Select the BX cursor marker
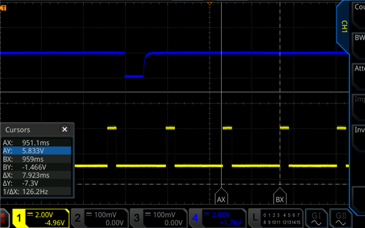The image size is (365, 228). coord(280,197)
